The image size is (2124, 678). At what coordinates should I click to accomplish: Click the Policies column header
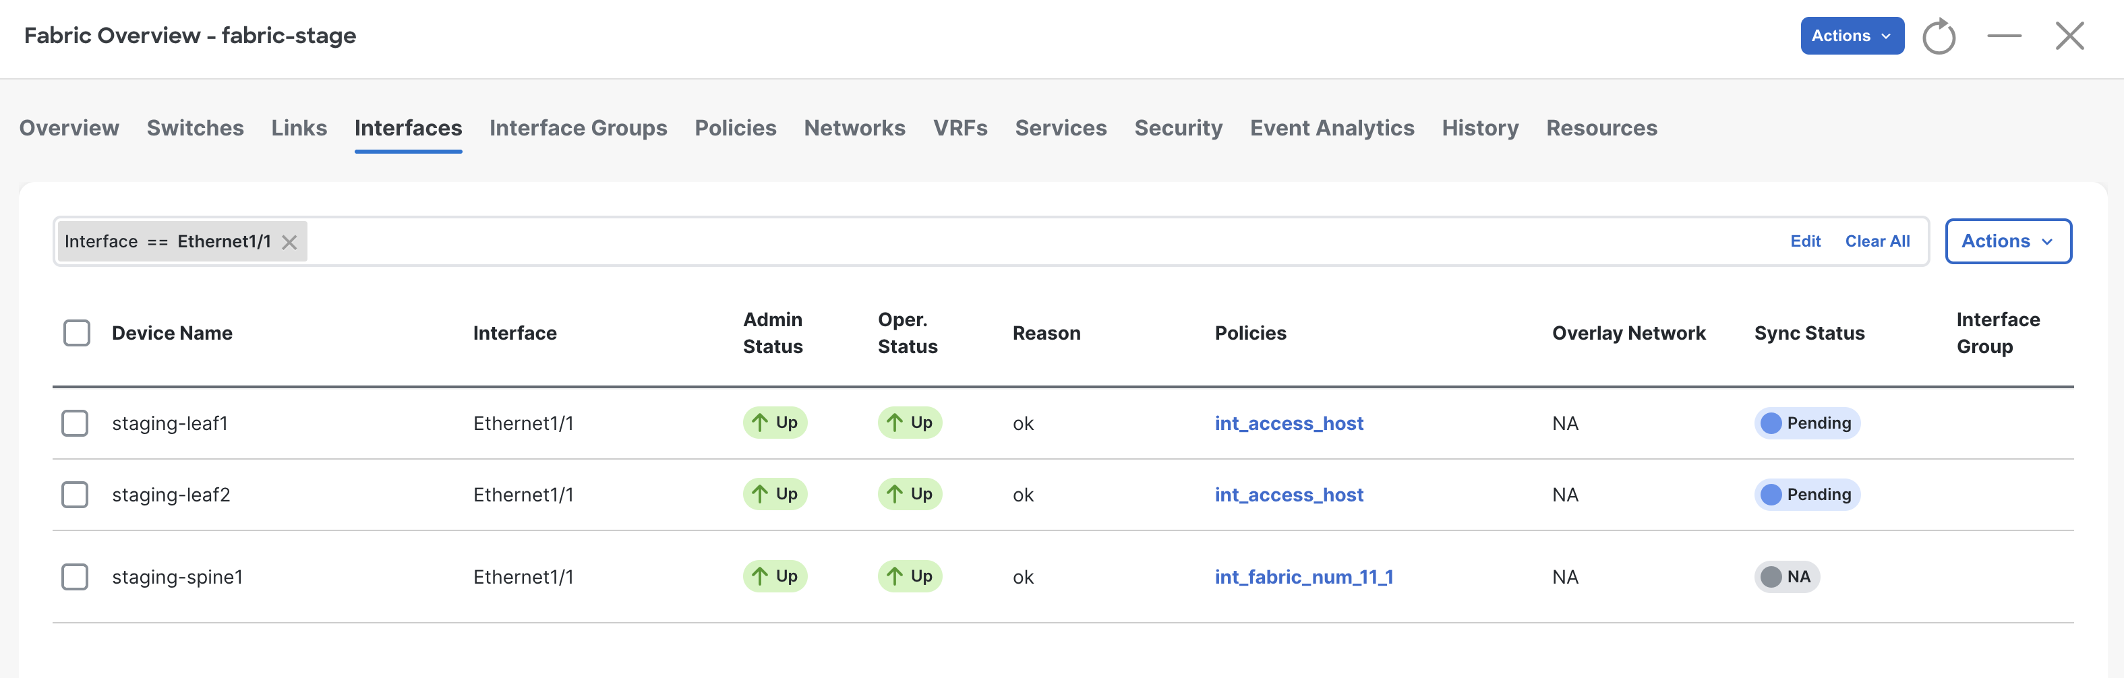coord(1250,333)
